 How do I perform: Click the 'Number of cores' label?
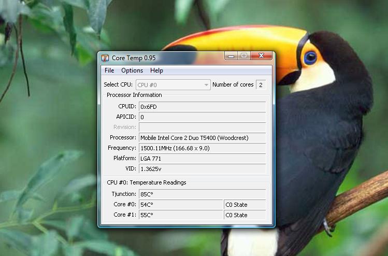tap(233, 84)
